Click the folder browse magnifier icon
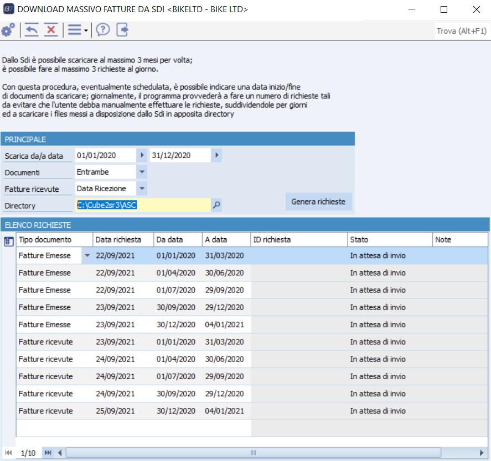This screenshot has height=461, width=491. tap(217, 206)
